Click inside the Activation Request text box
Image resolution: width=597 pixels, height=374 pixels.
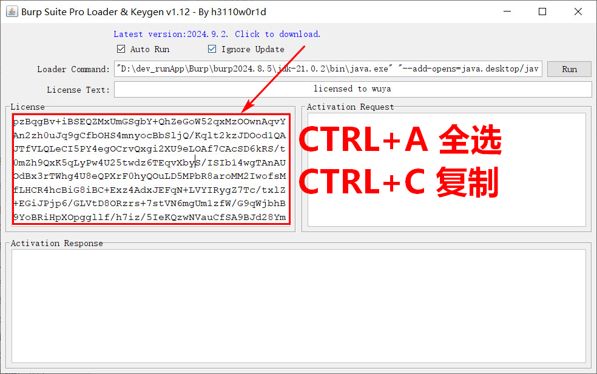[447, 169]
